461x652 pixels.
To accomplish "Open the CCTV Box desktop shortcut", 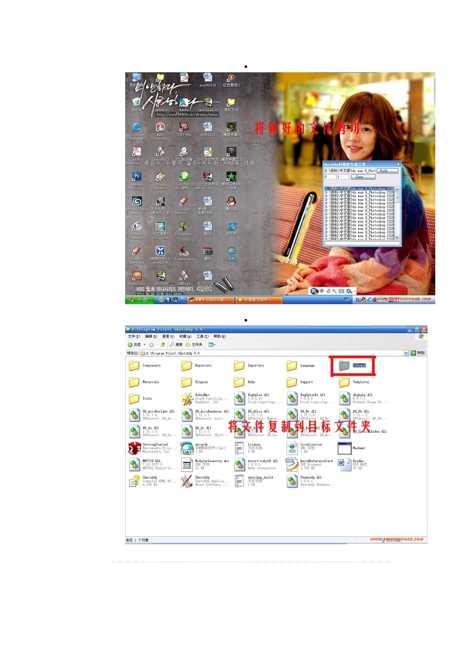I will [184, 129].
